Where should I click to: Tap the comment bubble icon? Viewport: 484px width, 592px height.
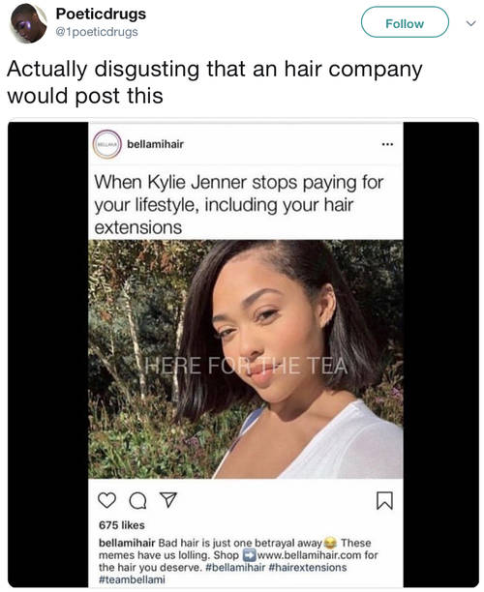click(x=137, y=501)
